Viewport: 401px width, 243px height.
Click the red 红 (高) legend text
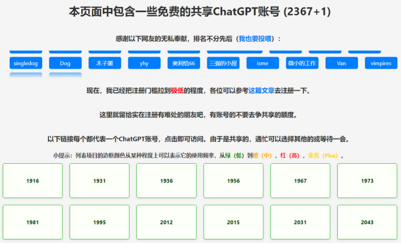[290, 155]
